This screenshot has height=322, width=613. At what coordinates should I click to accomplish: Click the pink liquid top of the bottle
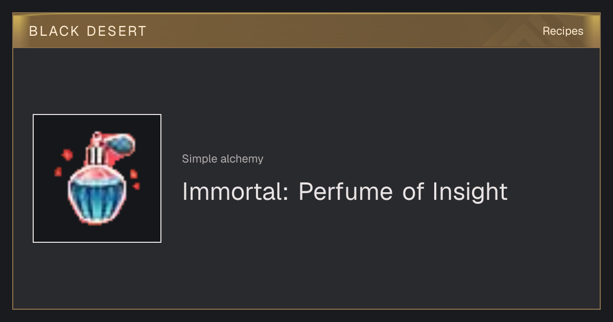point(97,174)
